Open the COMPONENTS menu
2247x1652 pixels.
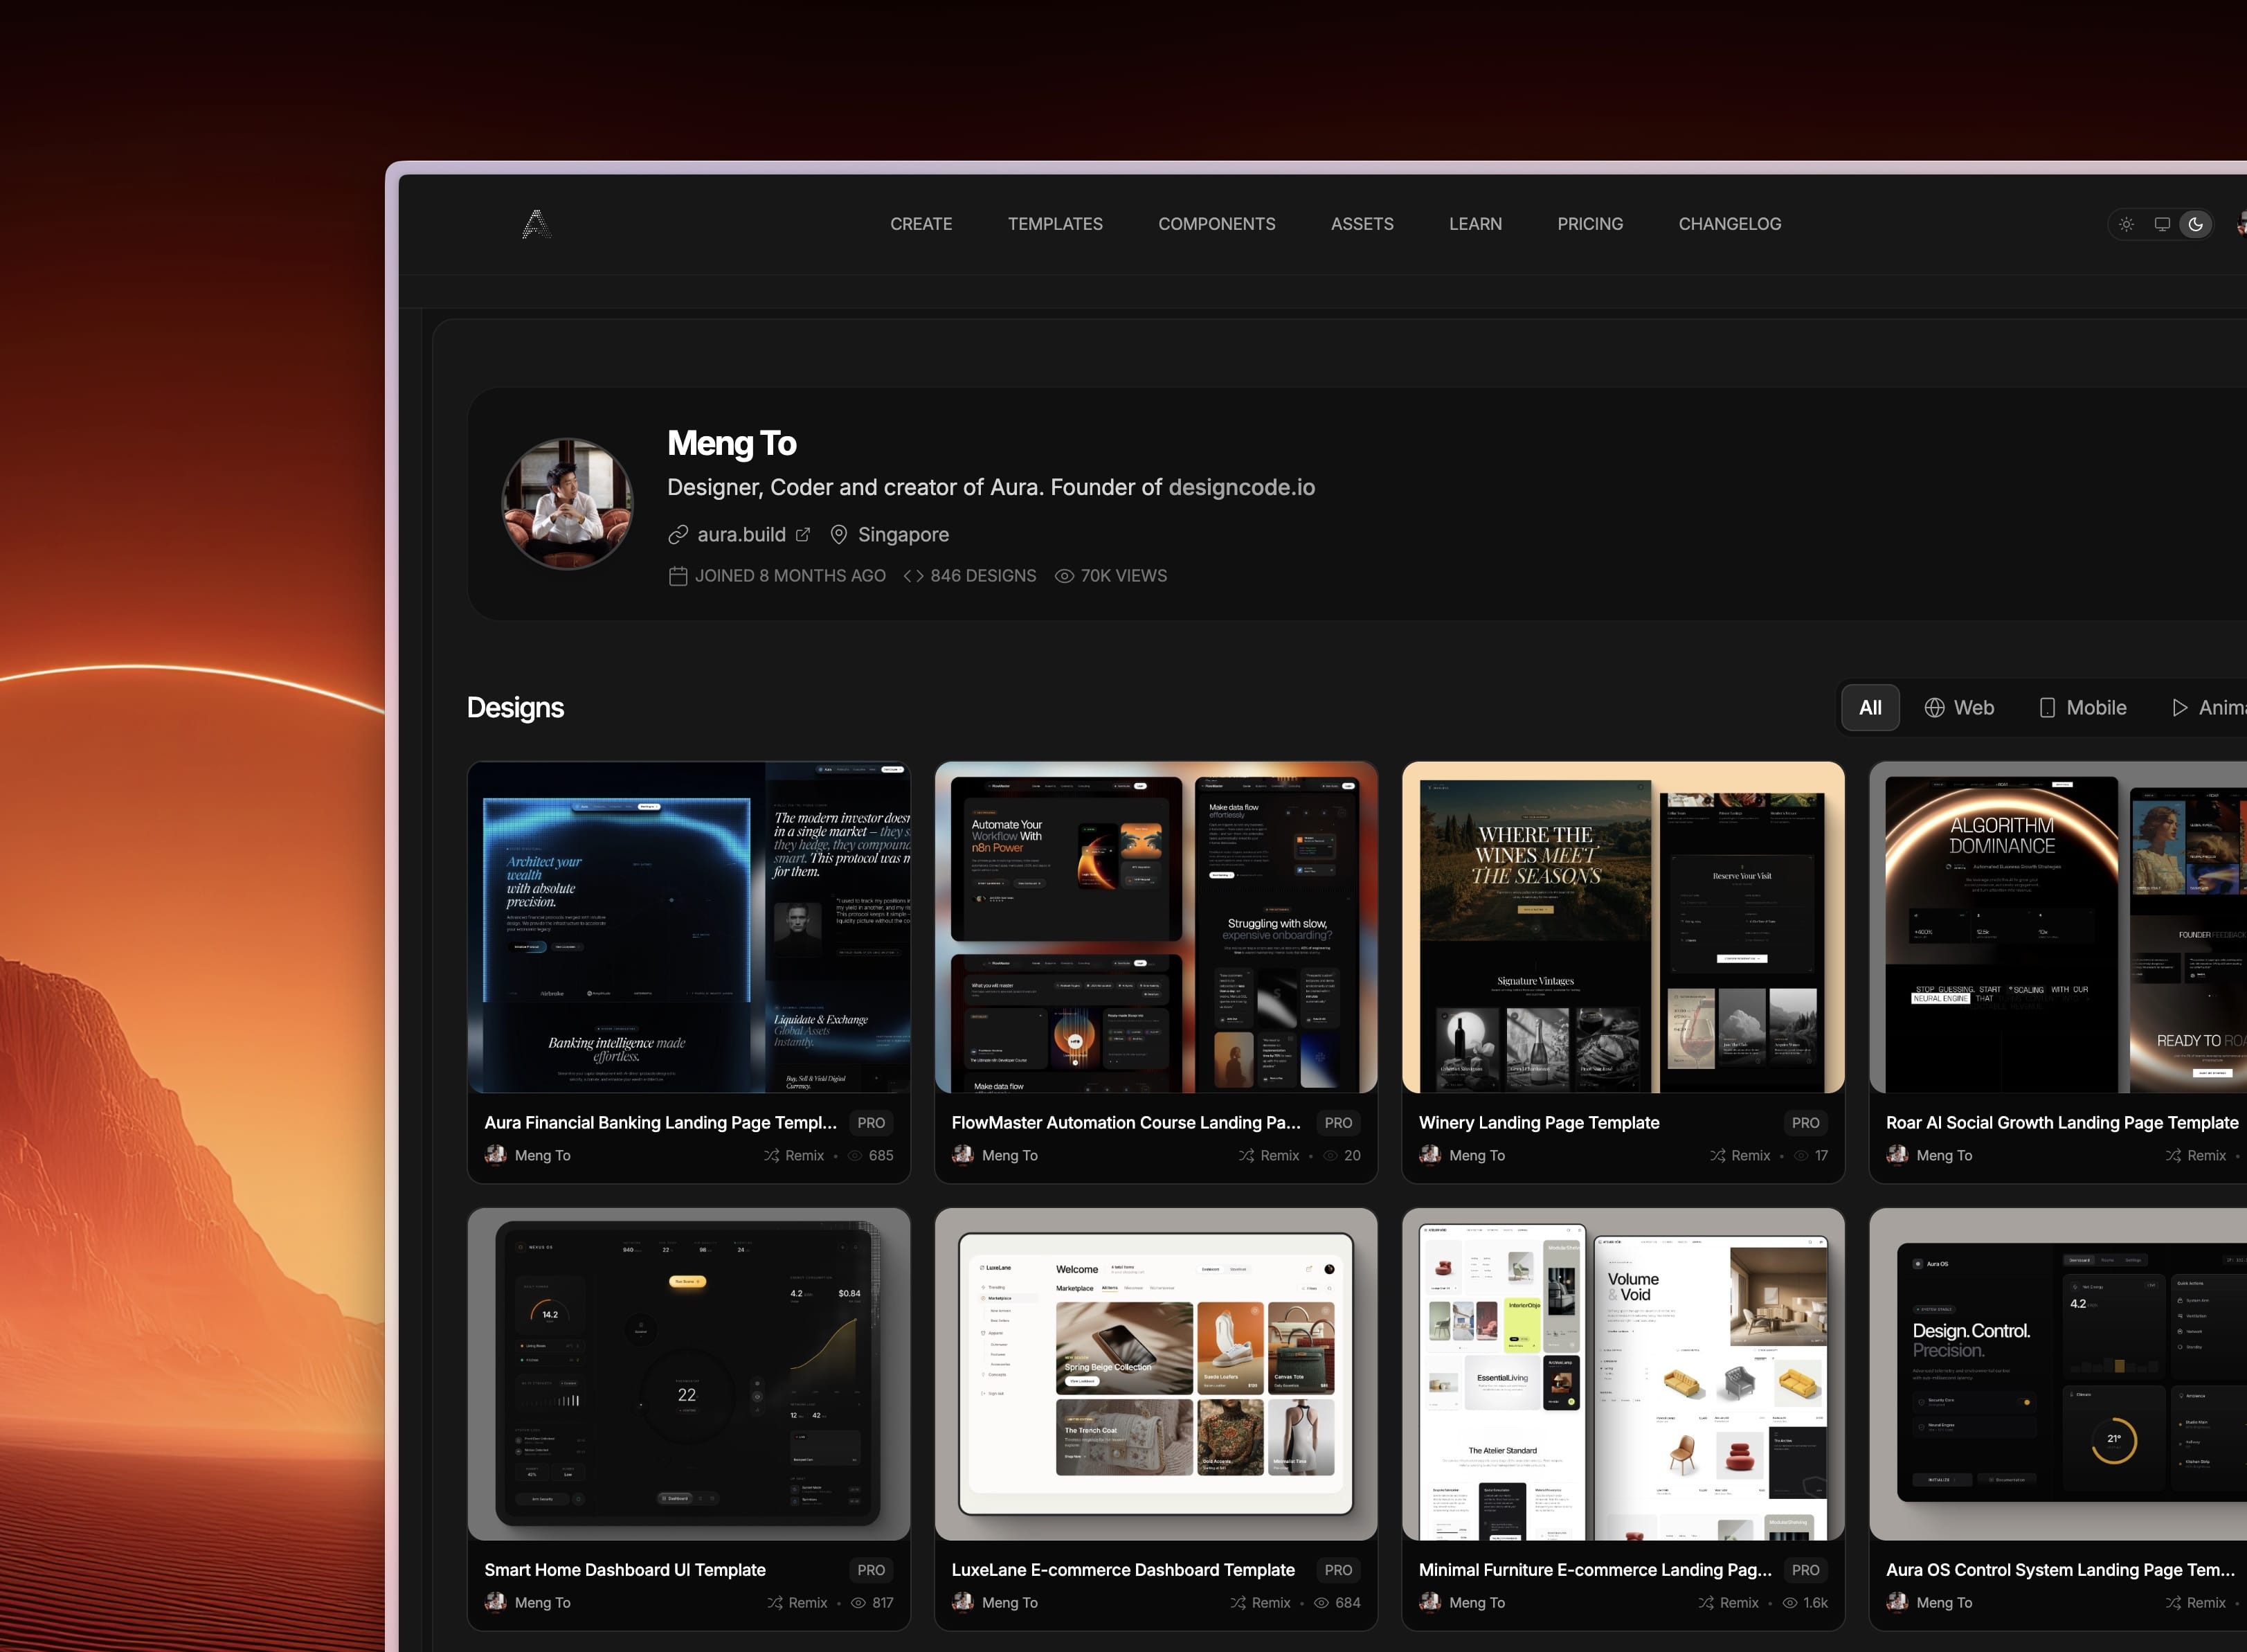[x=1216, y=223]
